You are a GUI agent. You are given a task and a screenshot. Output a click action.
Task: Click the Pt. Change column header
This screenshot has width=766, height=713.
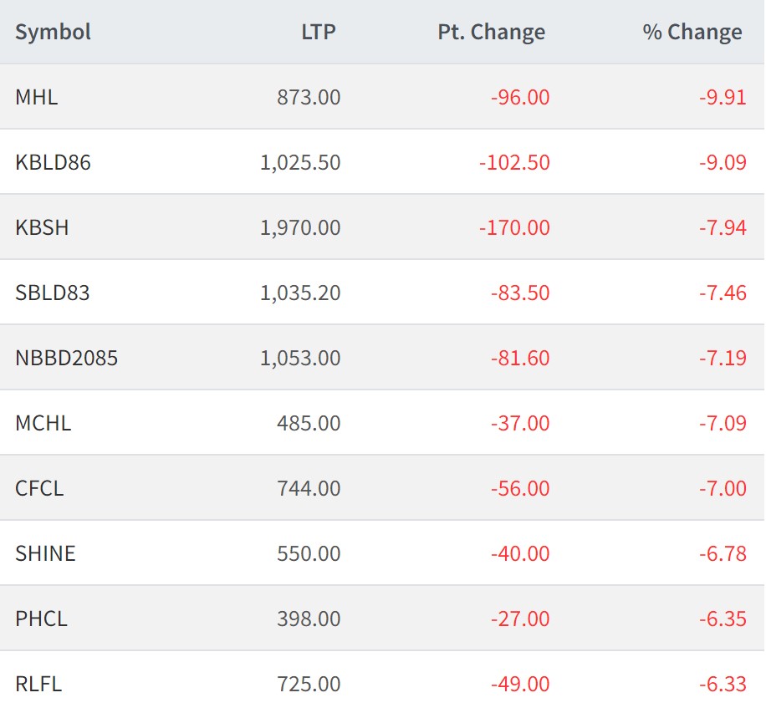click(x=492, y=33)
